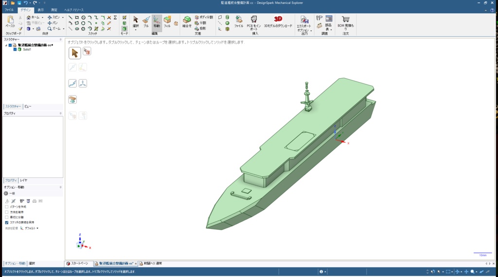Screen dimensions: 498x277
Task: Click the 組合せ (Combine) tool
Action: pos(187,22)
